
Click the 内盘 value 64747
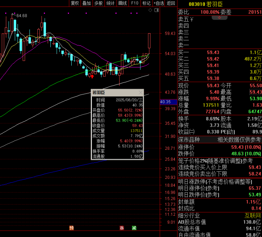(255, 111)
